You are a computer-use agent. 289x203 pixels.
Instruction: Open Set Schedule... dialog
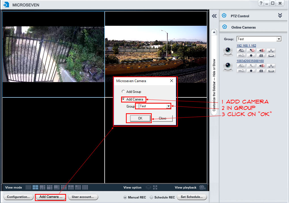[x=192, y=197]
